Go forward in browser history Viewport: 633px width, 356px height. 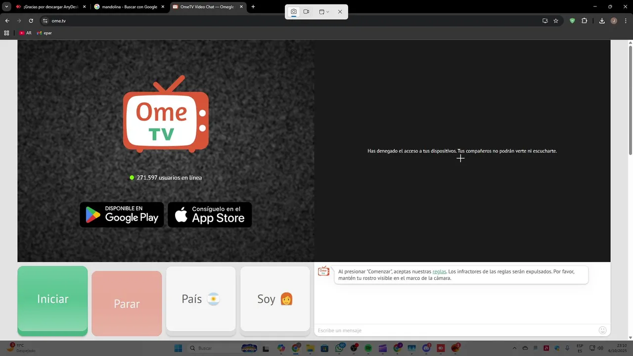(x=19, y=21)
